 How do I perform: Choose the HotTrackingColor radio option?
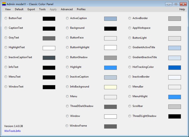(x=130, y=67)
